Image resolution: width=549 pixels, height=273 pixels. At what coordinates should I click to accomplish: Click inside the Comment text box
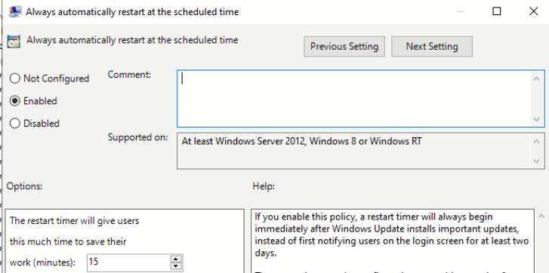tap(354, 98)
